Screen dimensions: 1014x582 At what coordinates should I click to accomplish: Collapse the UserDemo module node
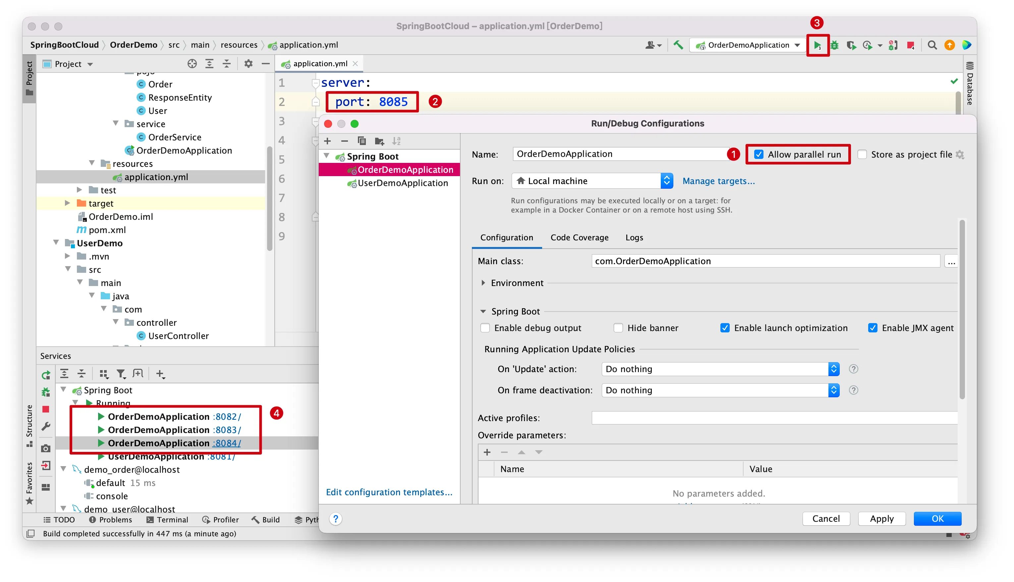click(x=56, y=243)
